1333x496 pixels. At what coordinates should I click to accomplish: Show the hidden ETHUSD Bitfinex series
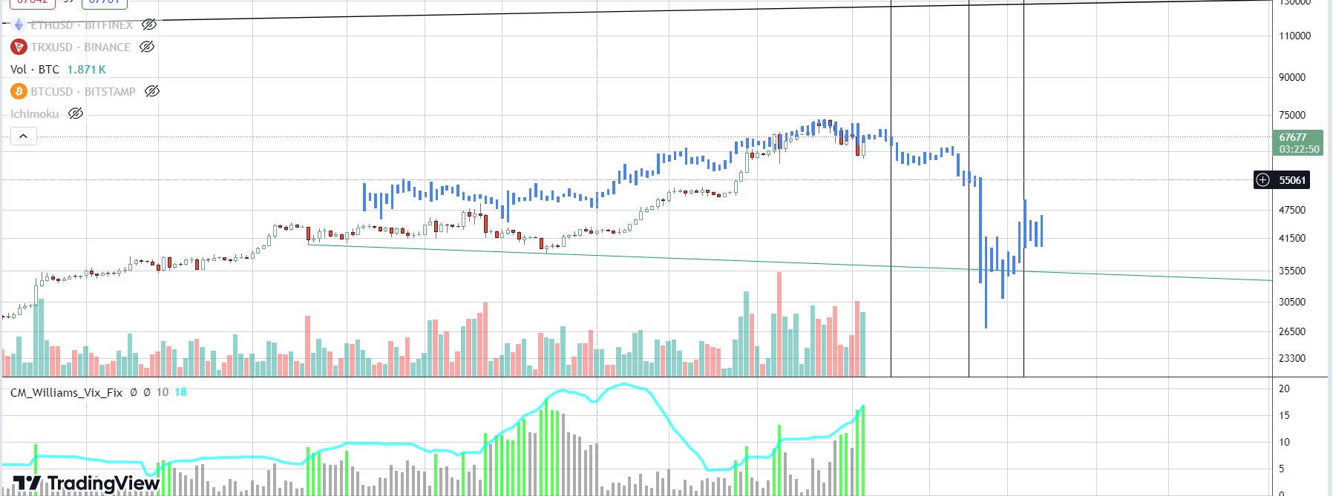[149, 24]
